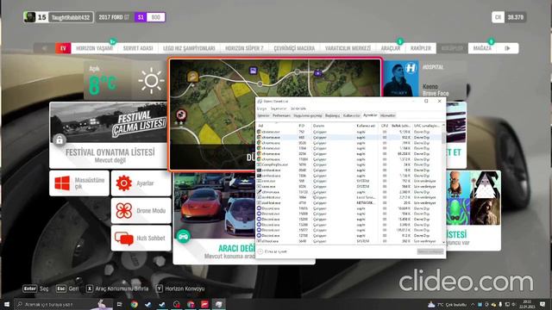Select the highlighted map tile
The width and height of the screenshot is (552, 310).
coord(274,115)
